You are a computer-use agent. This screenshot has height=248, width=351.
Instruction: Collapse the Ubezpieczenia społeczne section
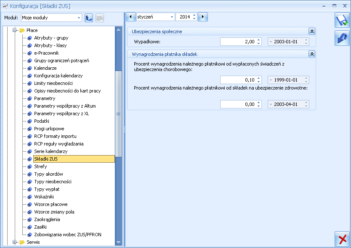click(x=312, y=31)
